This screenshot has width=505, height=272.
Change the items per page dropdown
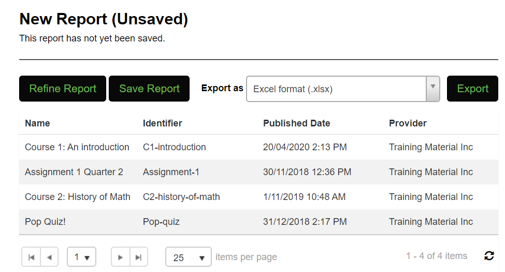(x=189, y=257)
